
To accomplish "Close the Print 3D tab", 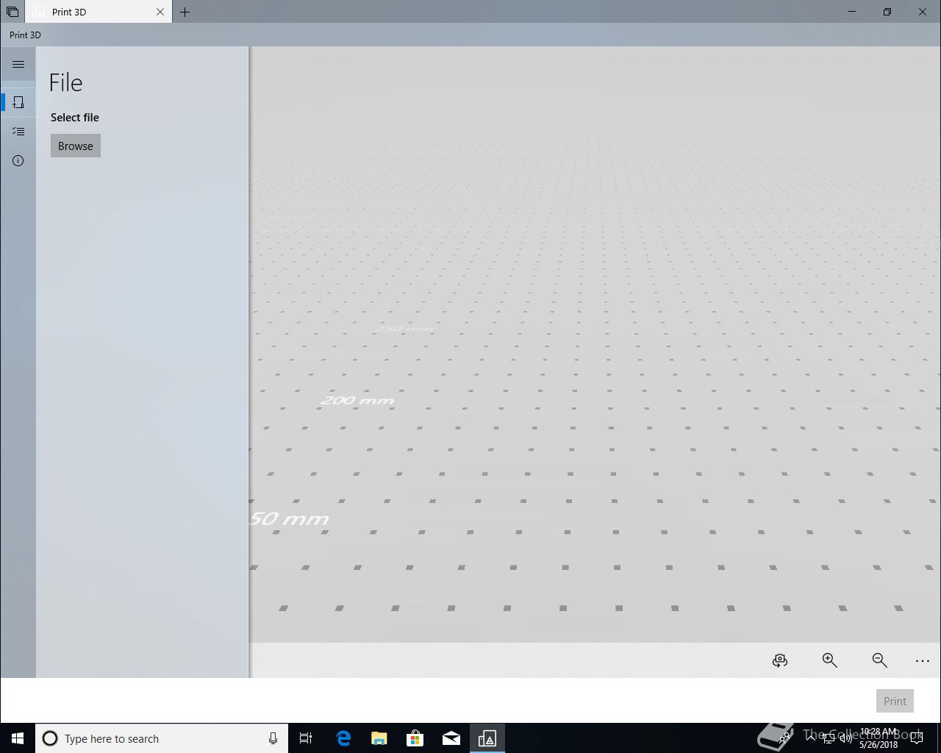I will (x=160, y=12).
